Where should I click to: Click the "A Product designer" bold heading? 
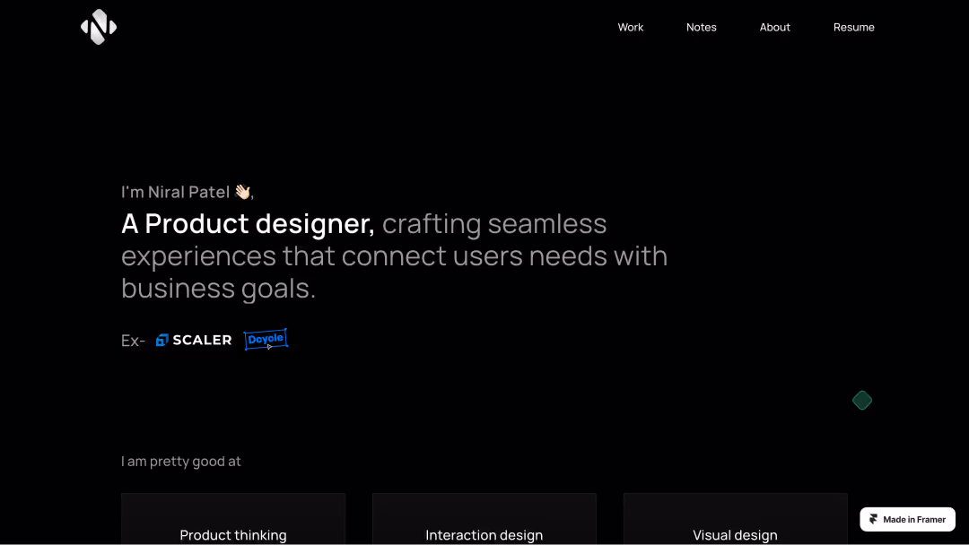pos(248,223)
